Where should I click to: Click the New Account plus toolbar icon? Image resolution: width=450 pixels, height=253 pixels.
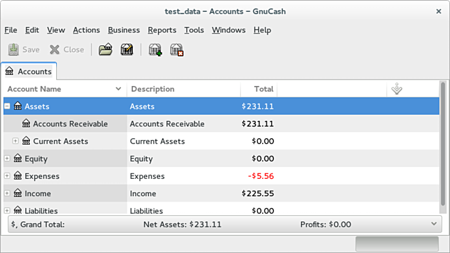[155, 50]
